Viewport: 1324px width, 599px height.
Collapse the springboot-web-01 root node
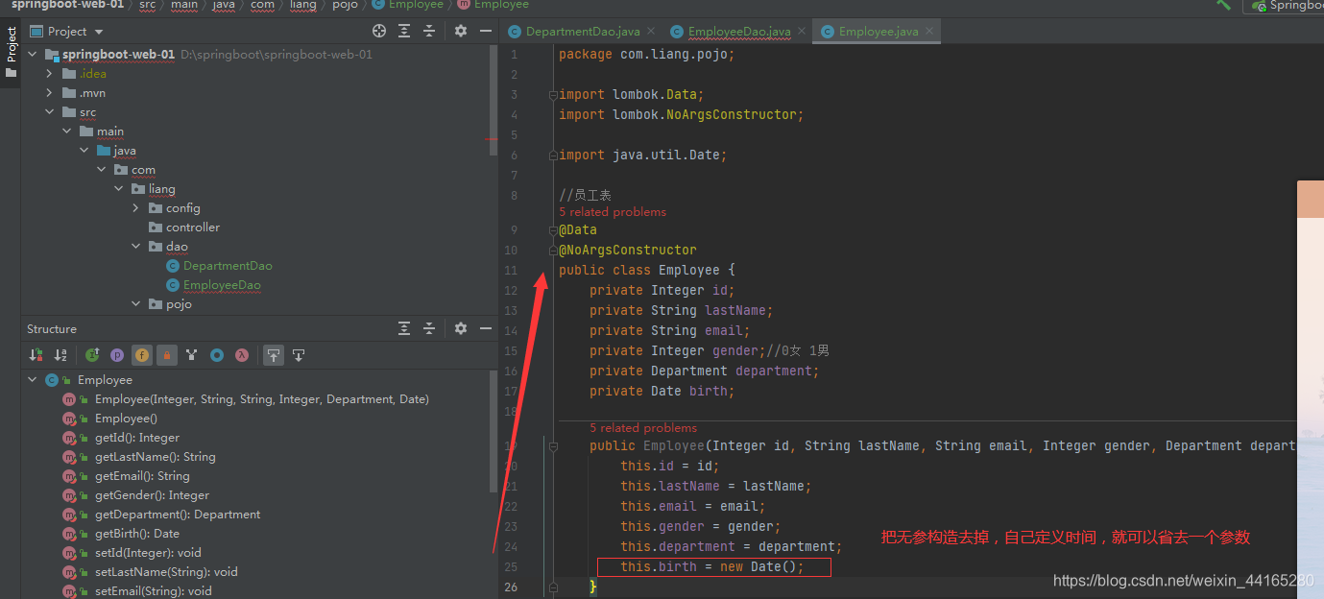pyautogui.click(x=32, y=55)
